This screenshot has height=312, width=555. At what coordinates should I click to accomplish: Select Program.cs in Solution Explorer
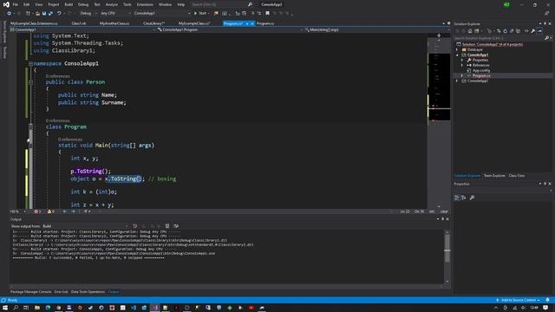pos(481,75)
